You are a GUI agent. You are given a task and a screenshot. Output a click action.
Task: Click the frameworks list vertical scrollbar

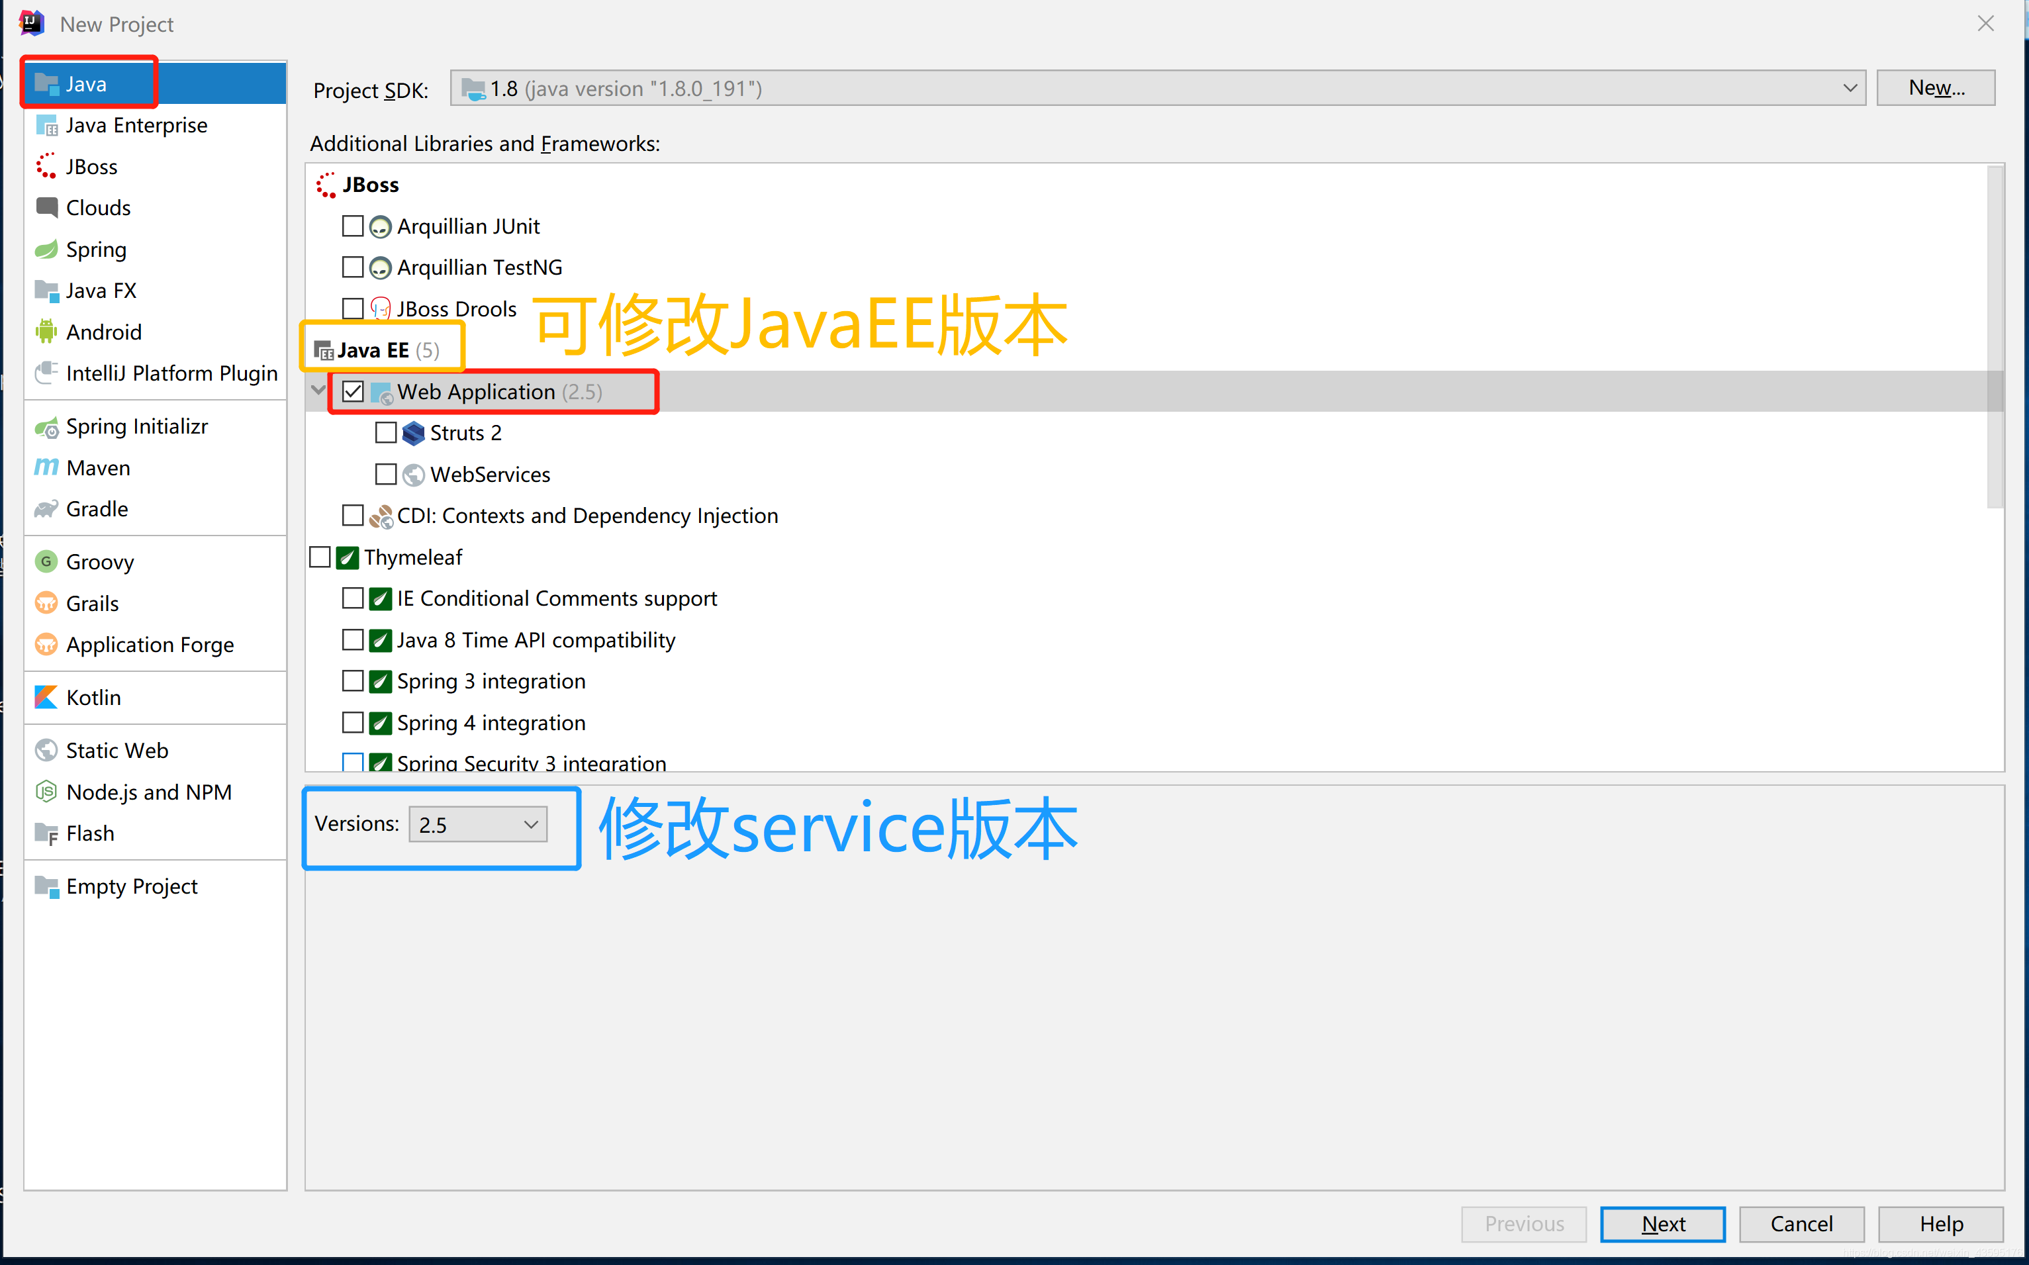point(1995,336)
